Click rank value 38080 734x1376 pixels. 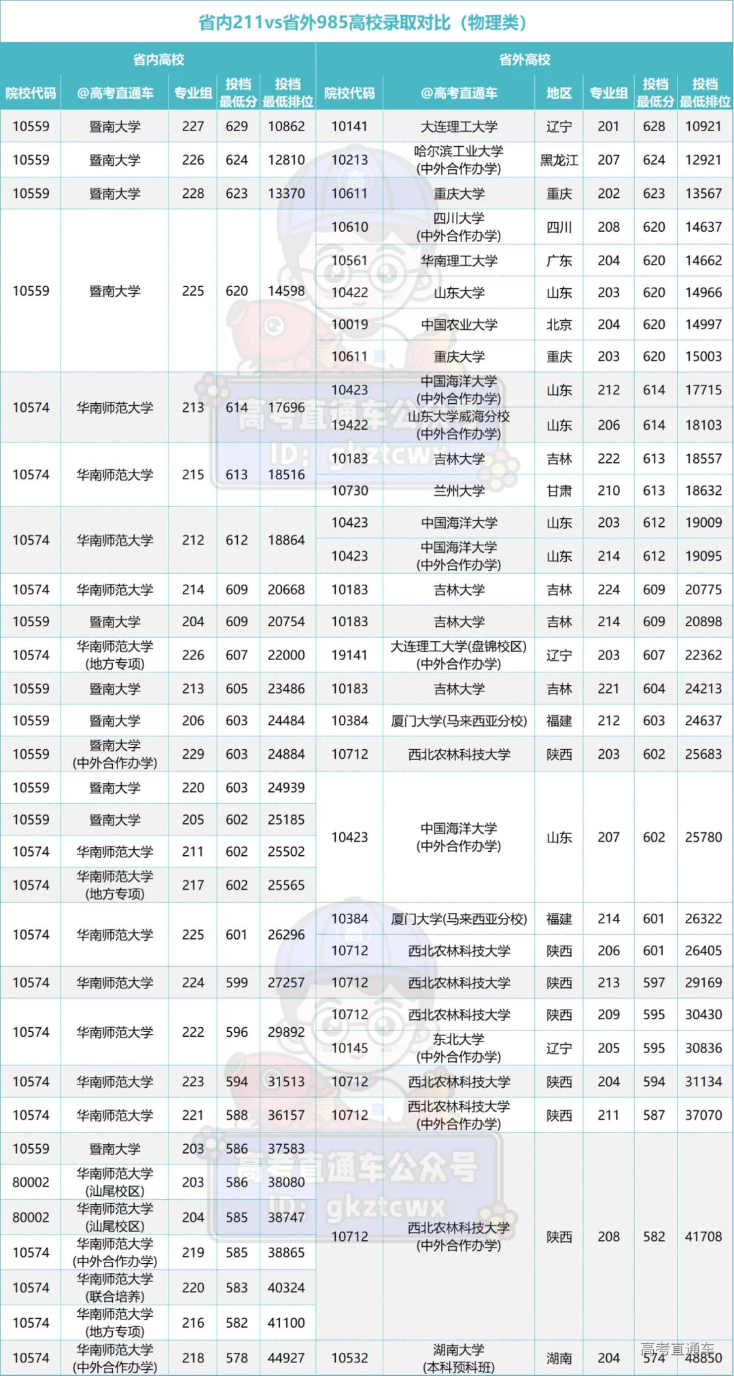tap(286, 1182)
